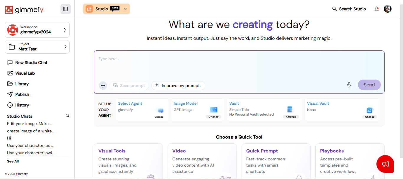Click the red megaphone feedback bubble
The width and height of the screenshot is (403, 179).
[385, 164]
